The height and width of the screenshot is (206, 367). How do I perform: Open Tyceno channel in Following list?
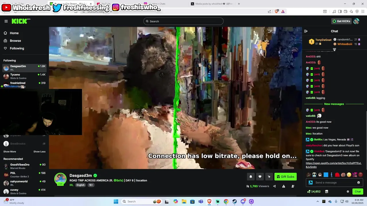point(24,76)
